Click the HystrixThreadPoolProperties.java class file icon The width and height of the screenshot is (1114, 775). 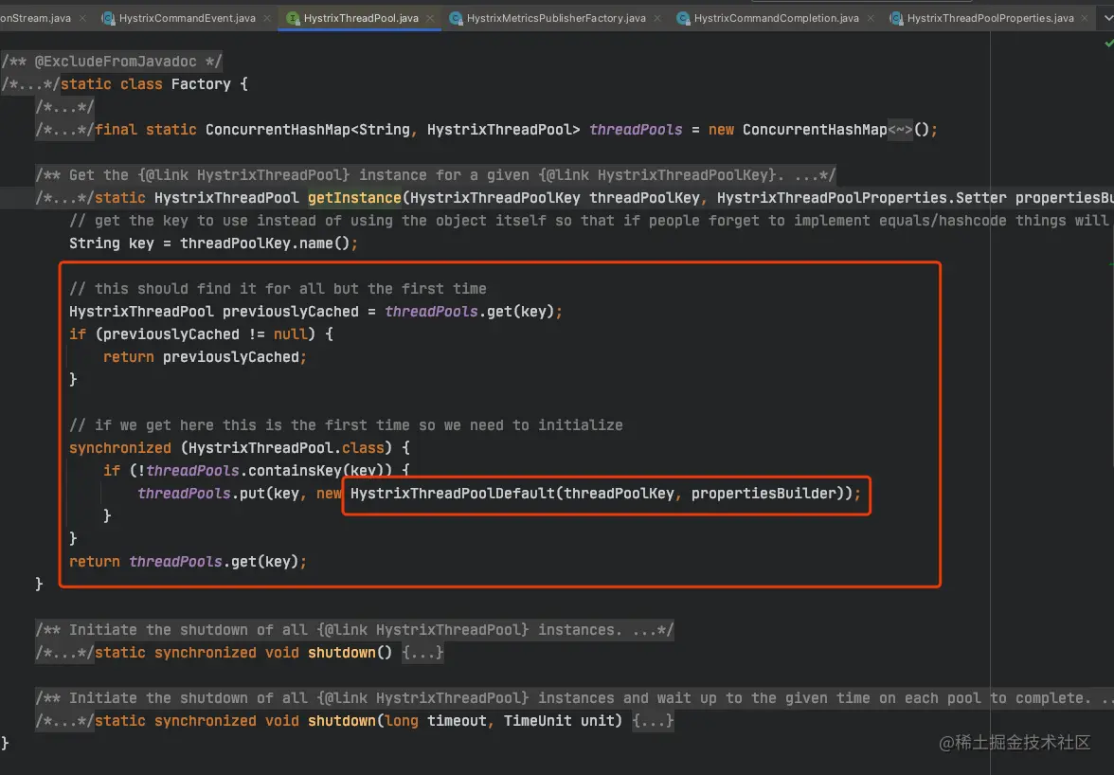click(896, 18)
